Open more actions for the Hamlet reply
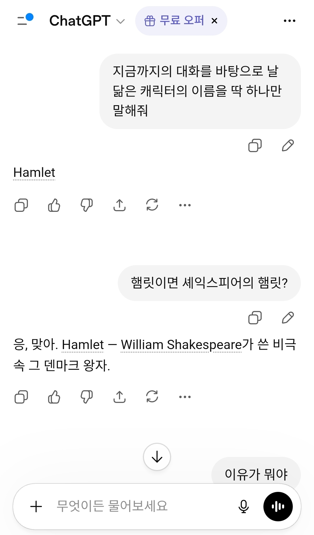Screen dimensions: 314x535 [x=185, y=205]
